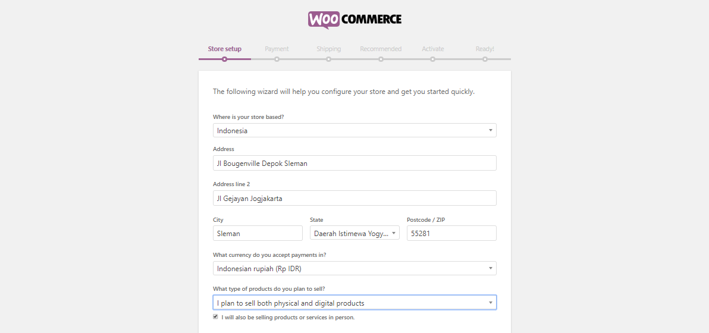This screenshot has width=709, height=333.
Task: Click the Ready! step marker dot
Action: (x=485, y=59)
